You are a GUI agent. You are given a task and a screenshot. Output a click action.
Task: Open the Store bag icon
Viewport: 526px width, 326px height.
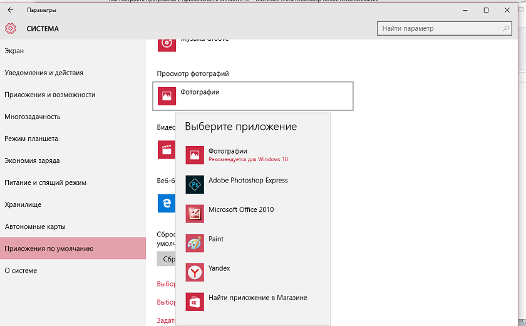click(195, 302)
